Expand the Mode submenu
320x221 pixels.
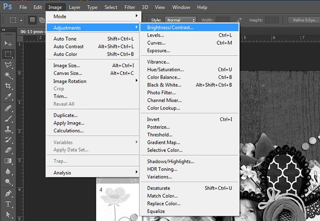94,16
